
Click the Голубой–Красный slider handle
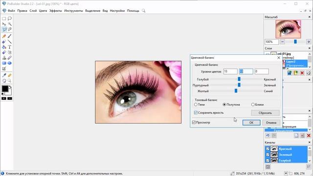coord(239,79)
